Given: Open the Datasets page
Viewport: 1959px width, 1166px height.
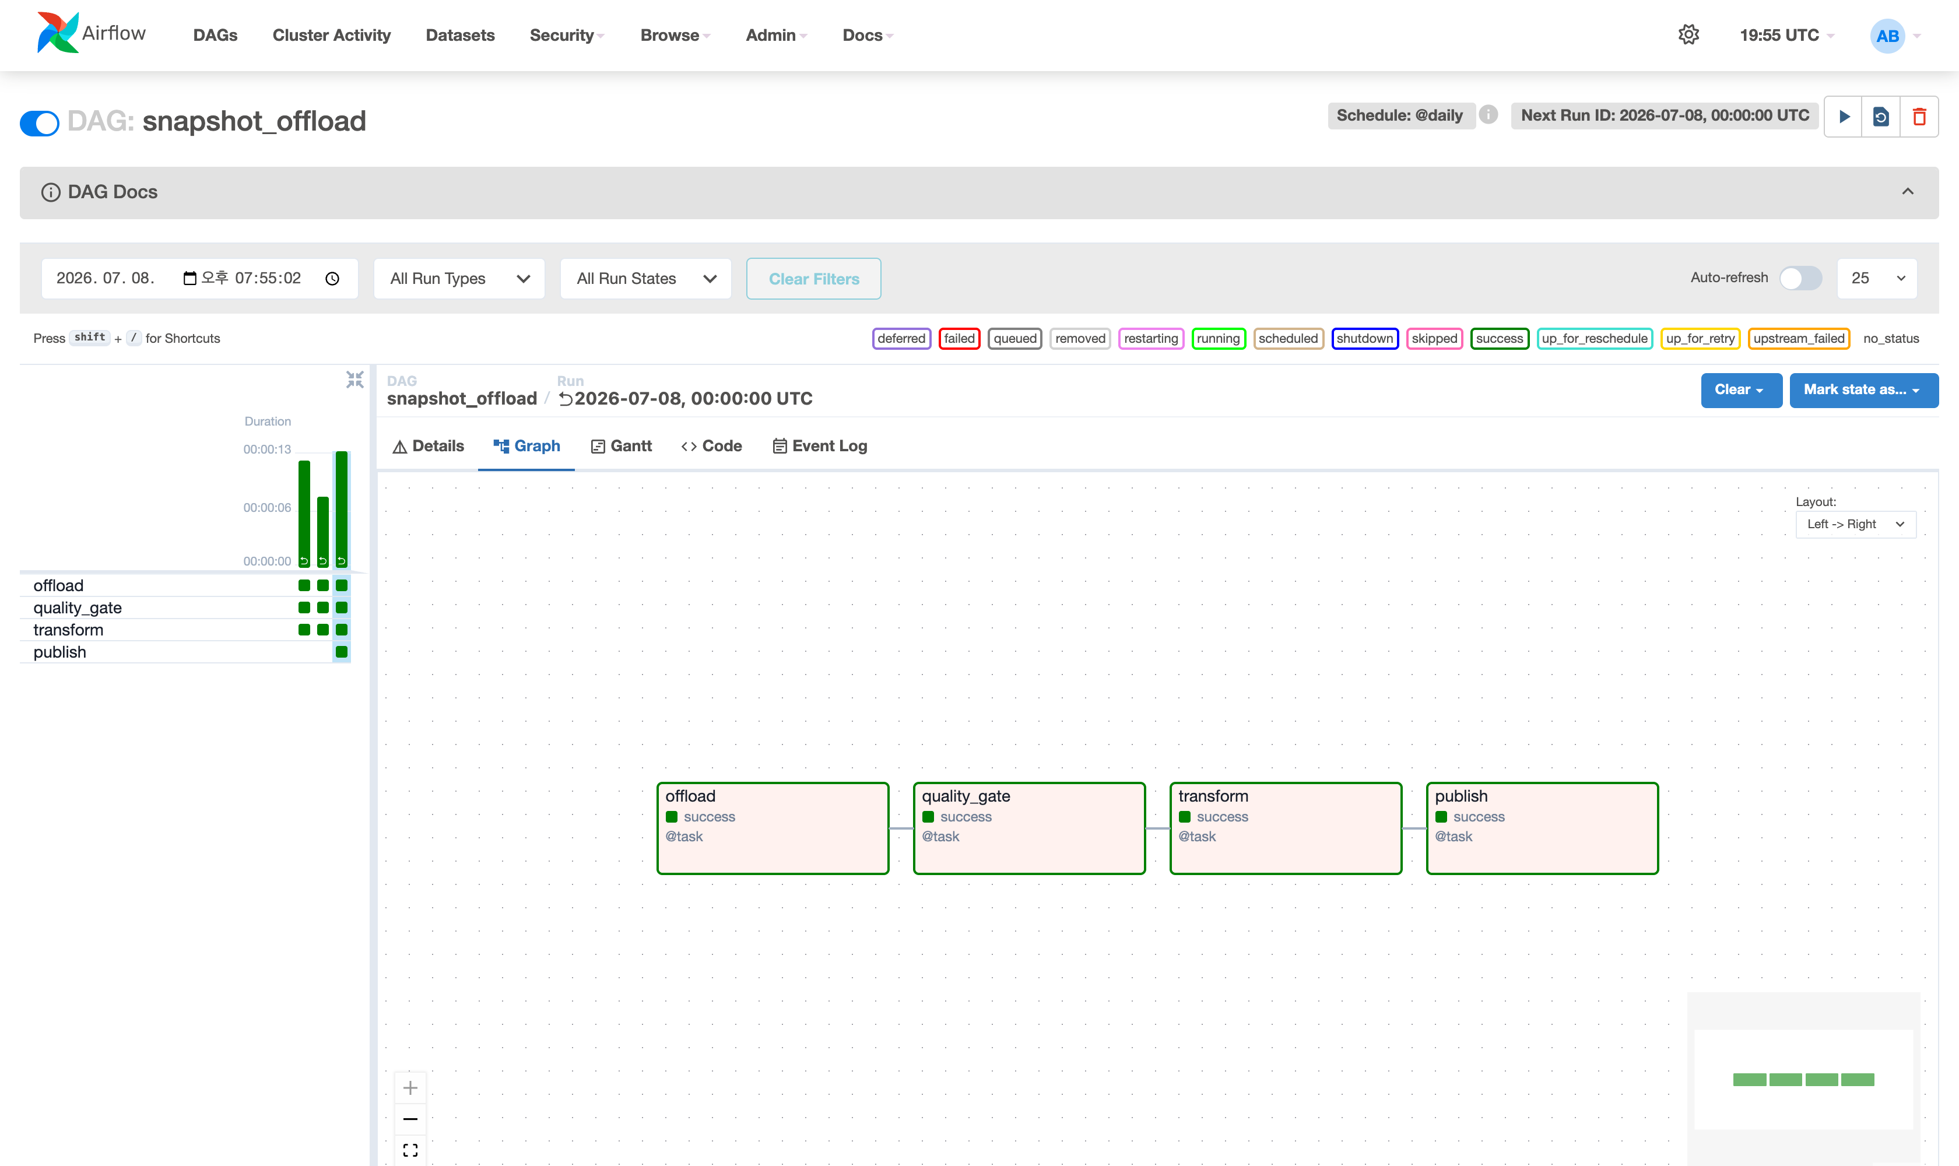Looking at the screenshot, I should coord(459,36).
